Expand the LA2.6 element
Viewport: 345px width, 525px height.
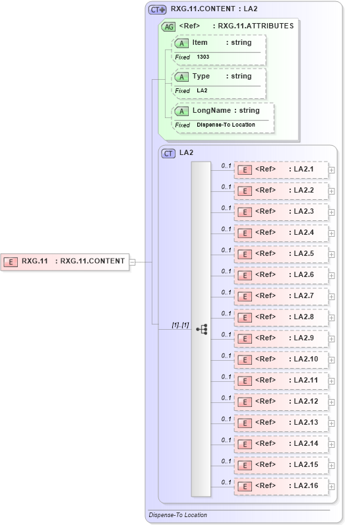point(332,276)
